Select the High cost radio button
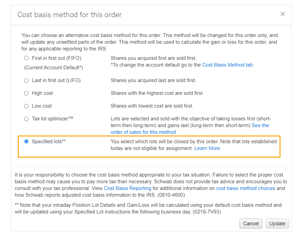This screenshot has width=302, height=236. point(27,93)
